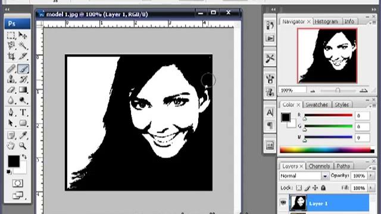This screenshot has width=381, height=214.
Task: Select the Slice tool
Action: (x=23, y=56)
